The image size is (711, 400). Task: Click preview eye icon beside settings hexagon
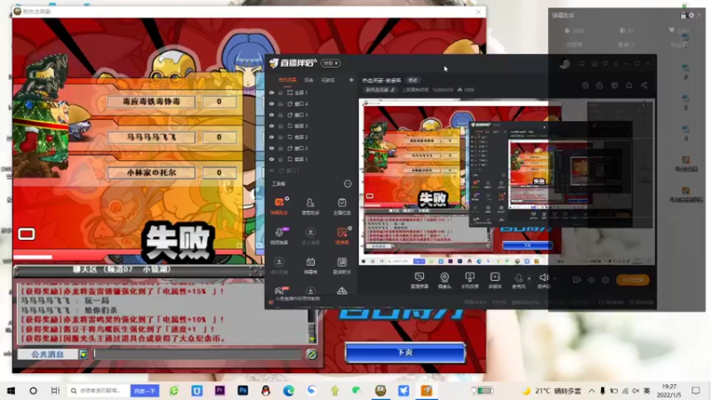coord(591,280)
